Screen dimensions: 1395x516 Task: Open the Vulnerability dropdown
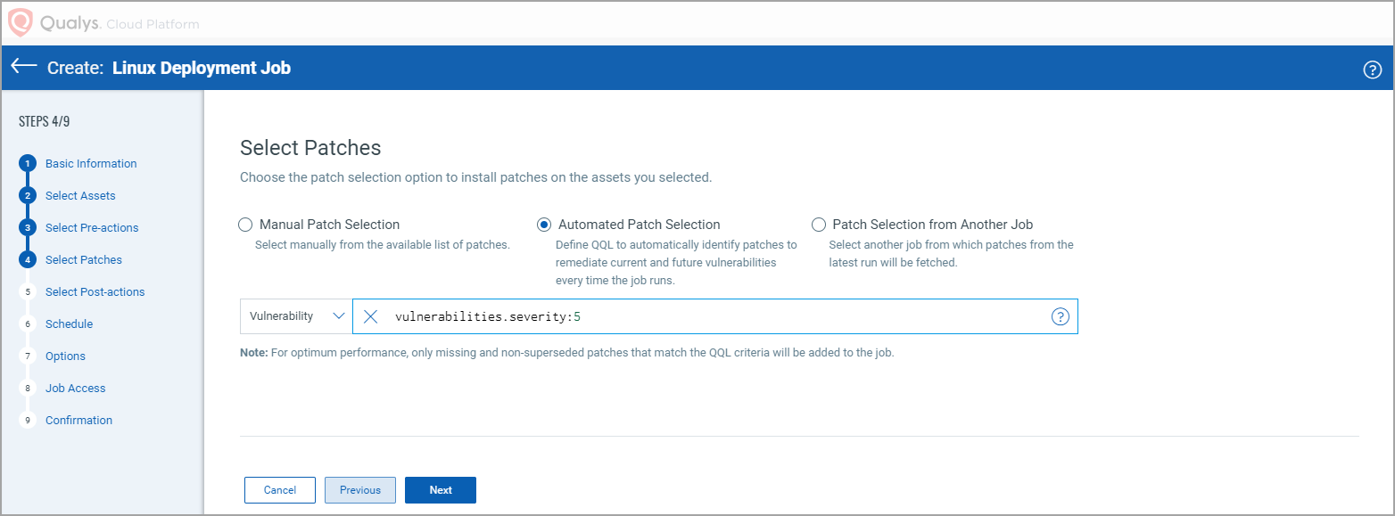pyautogui.click(x=296, y=316)
